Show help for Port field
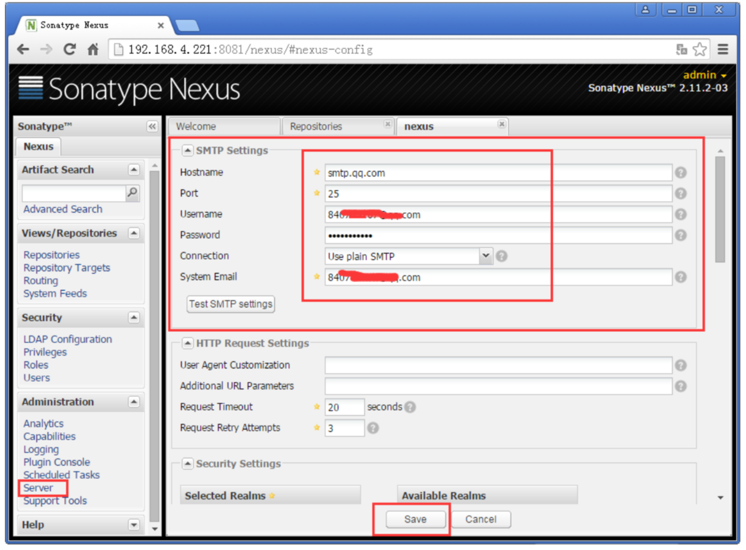This screenshot has width=746, height=550. (681, 193)
